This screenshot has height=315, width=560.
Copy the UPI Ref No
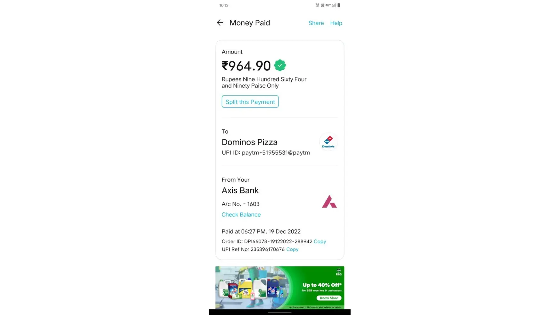(x=292, y=249)
